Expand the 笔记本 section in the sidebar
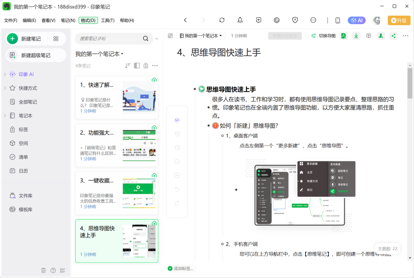Image resolution: width=414 pixels, height=278 pixels. (x=5, y=116)
